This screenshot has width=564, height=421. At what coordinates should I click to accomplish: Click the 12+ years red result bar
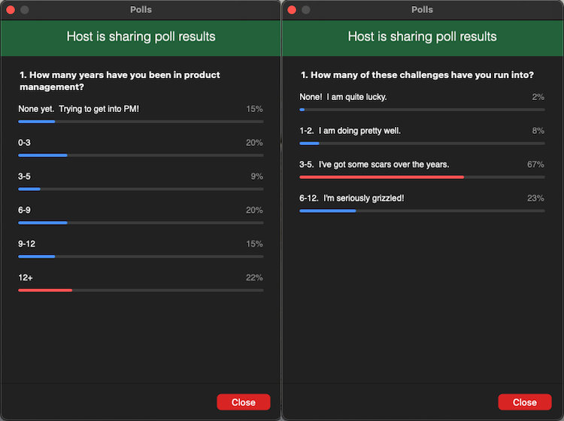tap(45, 290)
